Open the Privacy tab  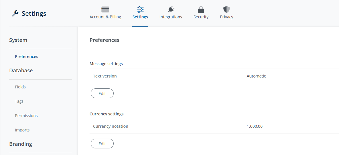point(226,17)
